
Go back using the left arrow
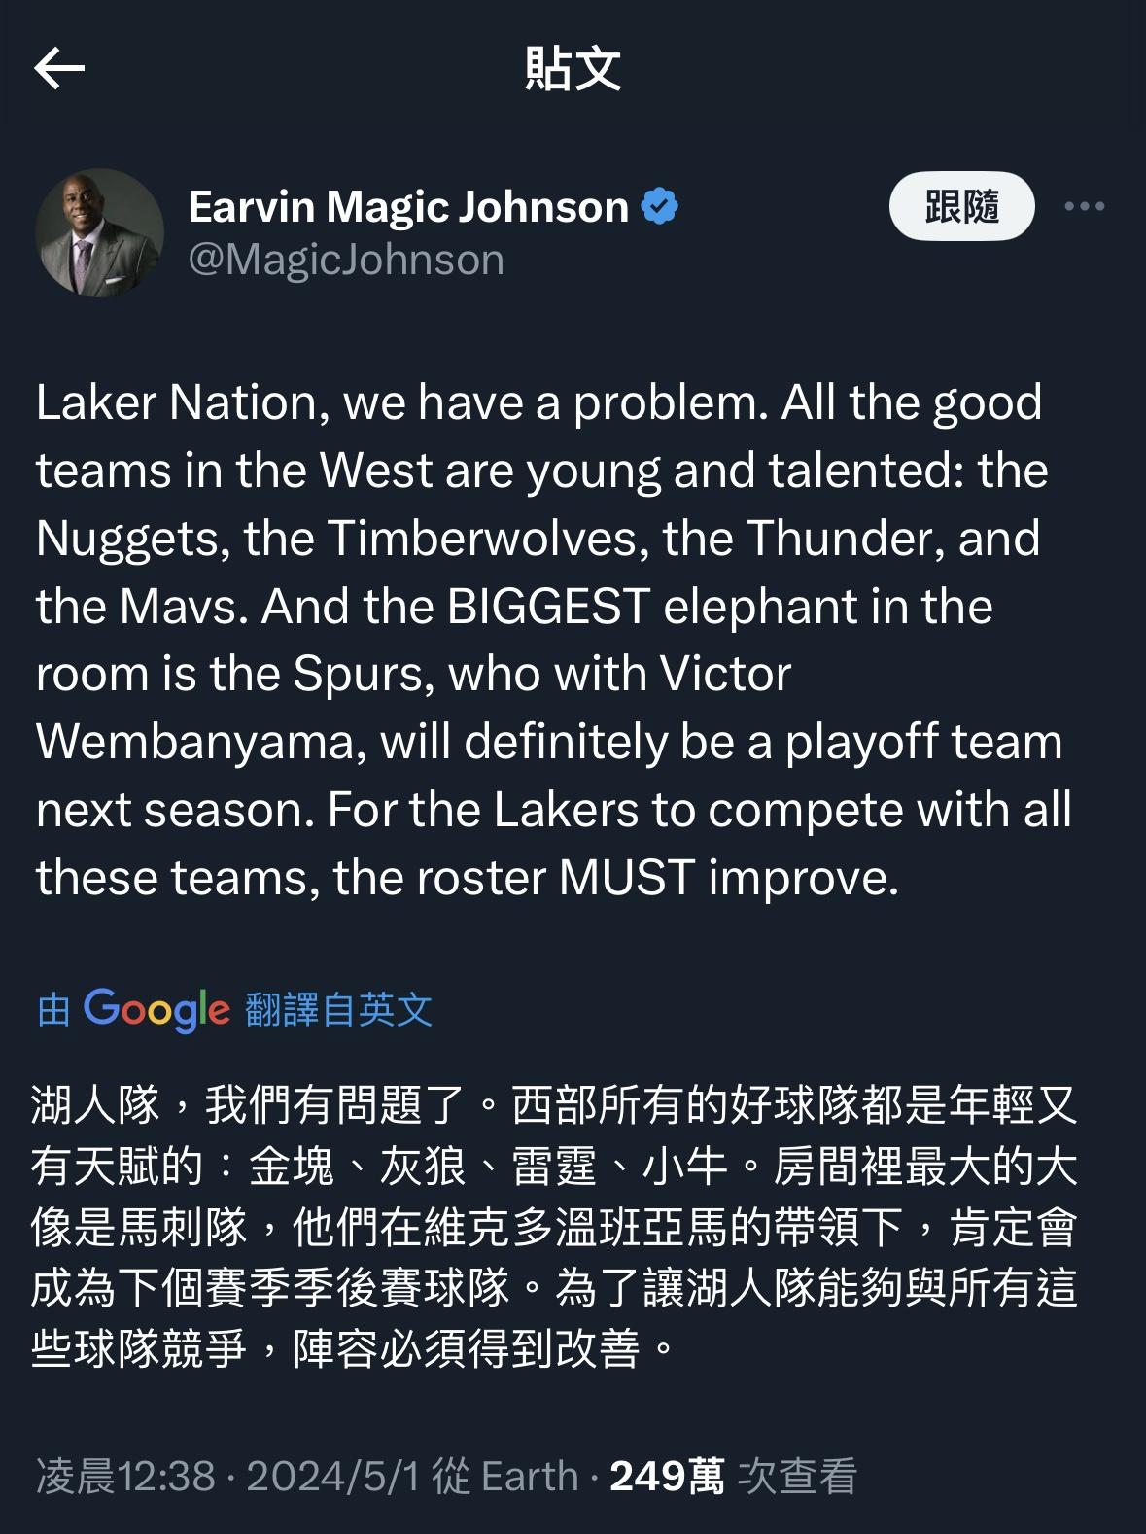pos(59,68)
